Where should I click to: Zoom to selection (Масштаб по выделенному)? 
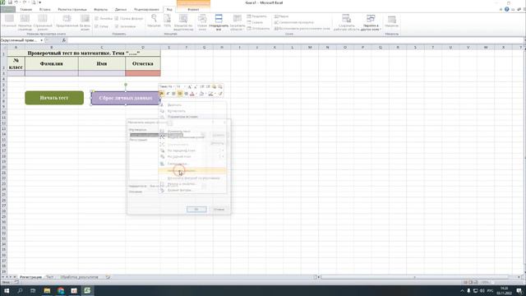click(183, 22)
